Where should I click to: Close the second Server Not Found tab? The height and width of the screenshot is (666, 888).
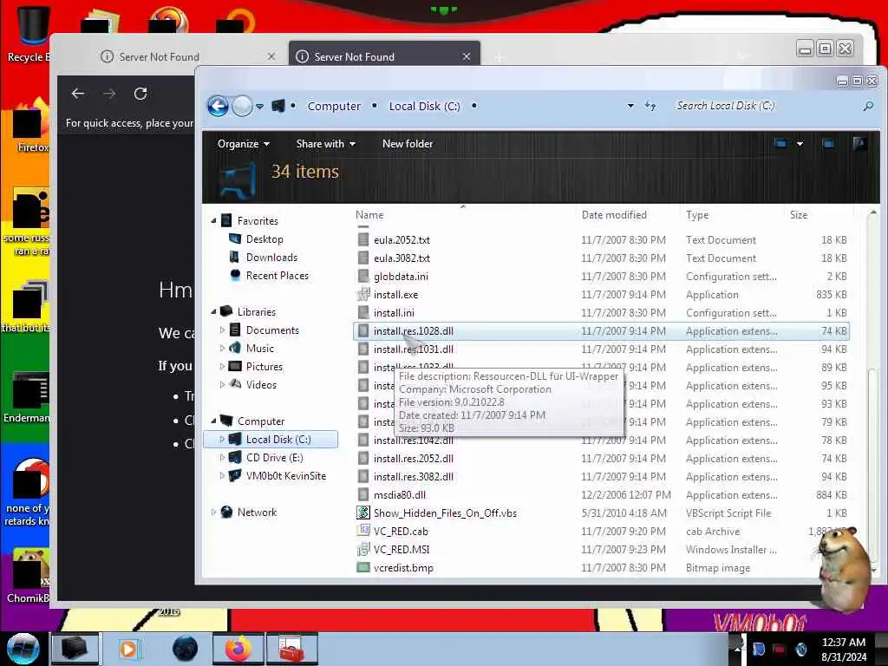[x=466, y=56]
